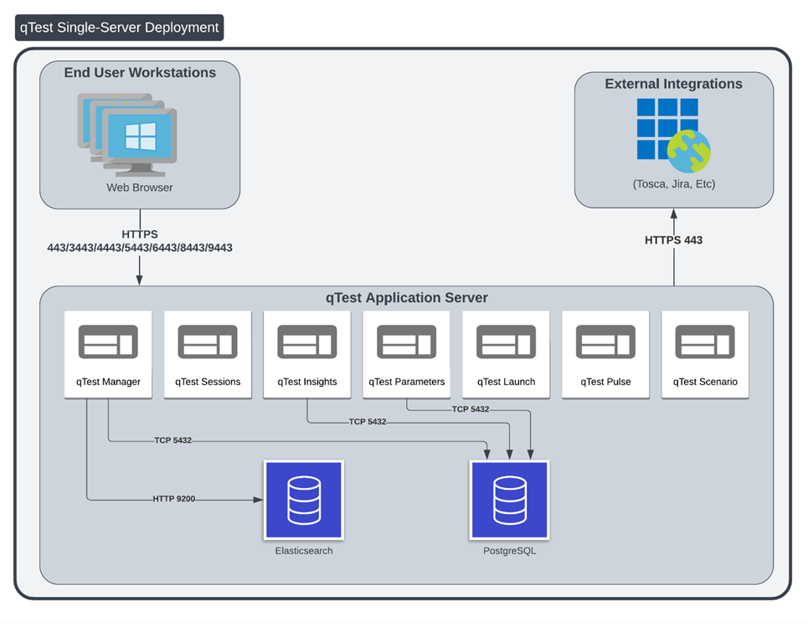Click the HTTPS 443 connection label
This screenshot has height=627, width=808.
(x=673, y=240)
